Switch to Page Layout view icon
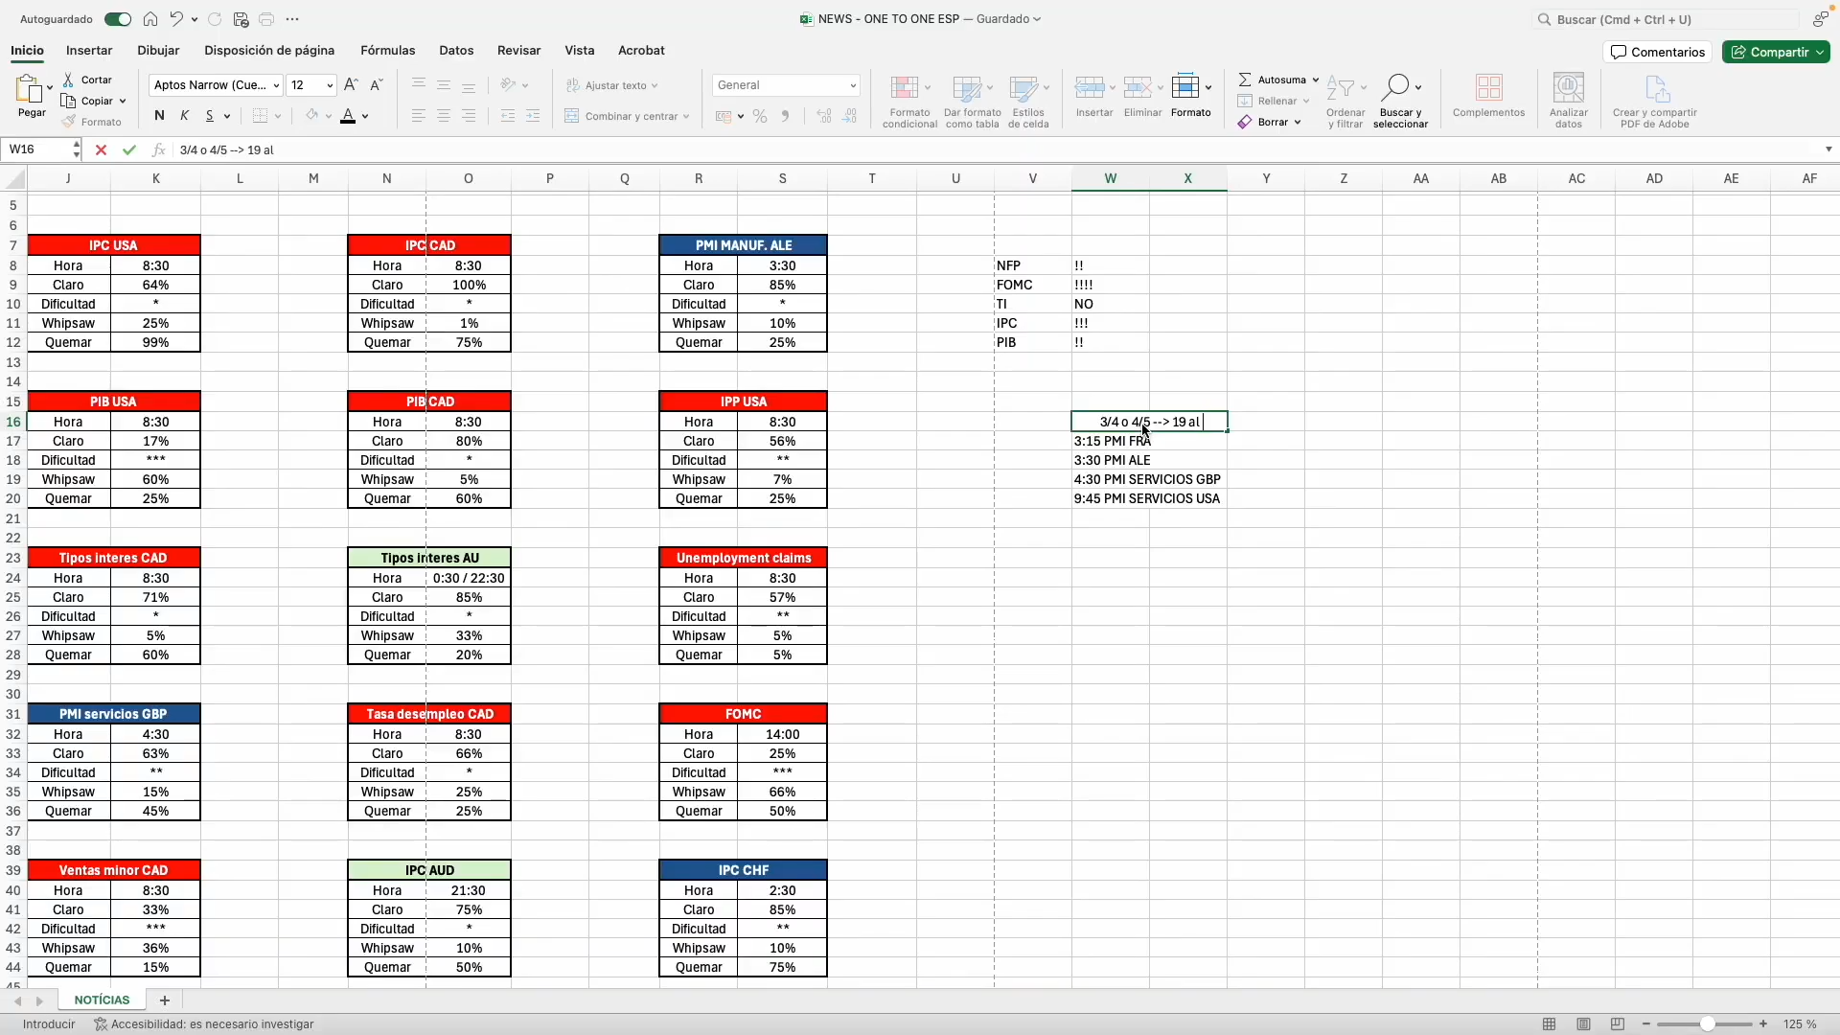 pos(1583,1024)
